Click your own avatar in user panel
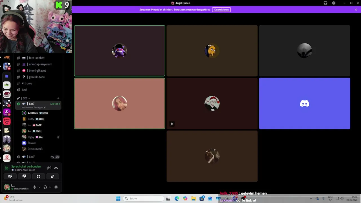Image resolution: width=361 pixels, height=203 pixels. tap(6, 187)
